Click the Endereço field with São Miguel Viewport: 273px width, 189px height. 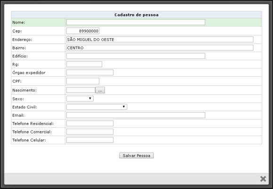[160, 40]
